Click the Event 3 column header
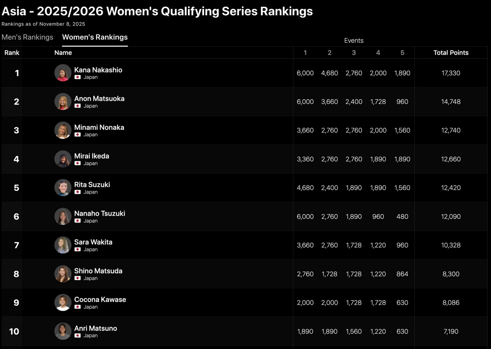 tap(354, 52)
